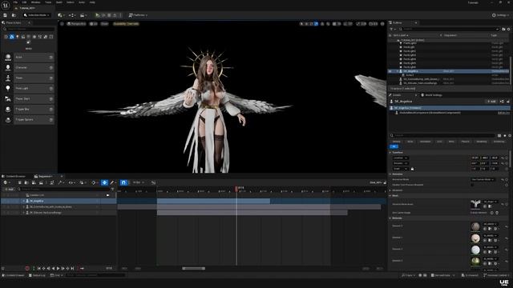Open the Platforms dropdown
Viewport: 513px width, 288px height.
pos(138,15)
